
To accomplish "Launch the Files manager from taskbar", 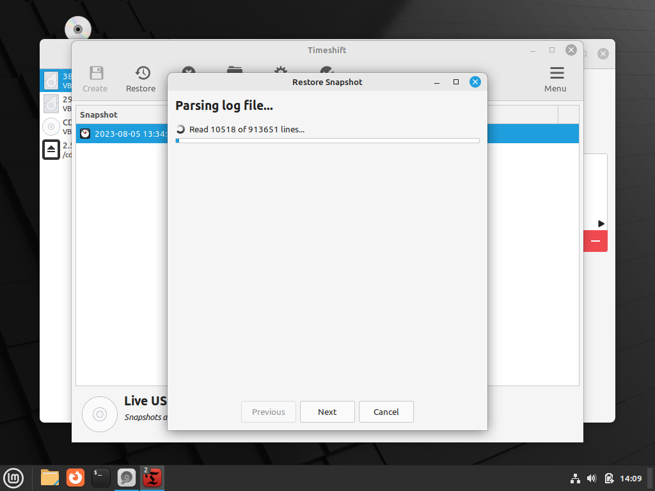I will coord(50,478).
